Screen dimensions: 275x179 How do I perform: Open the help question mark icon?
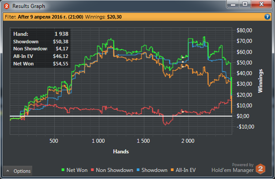pyautogui.click(x=267, y=17)
